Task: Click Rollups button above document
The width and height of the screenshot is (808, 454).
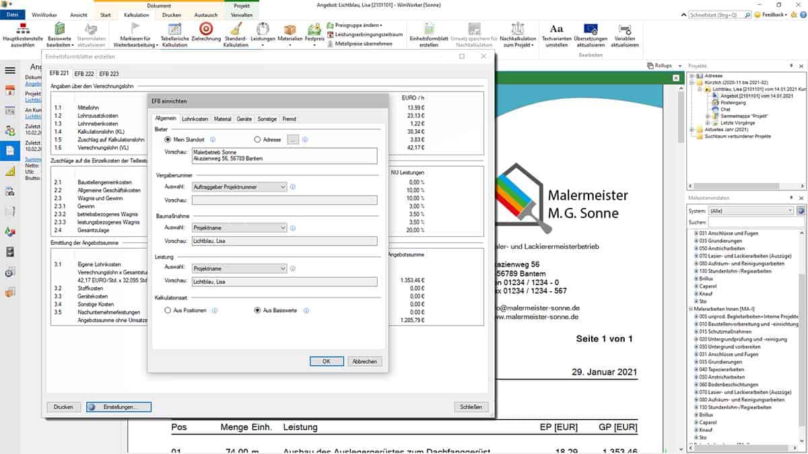Action: [x=659, y=65]
